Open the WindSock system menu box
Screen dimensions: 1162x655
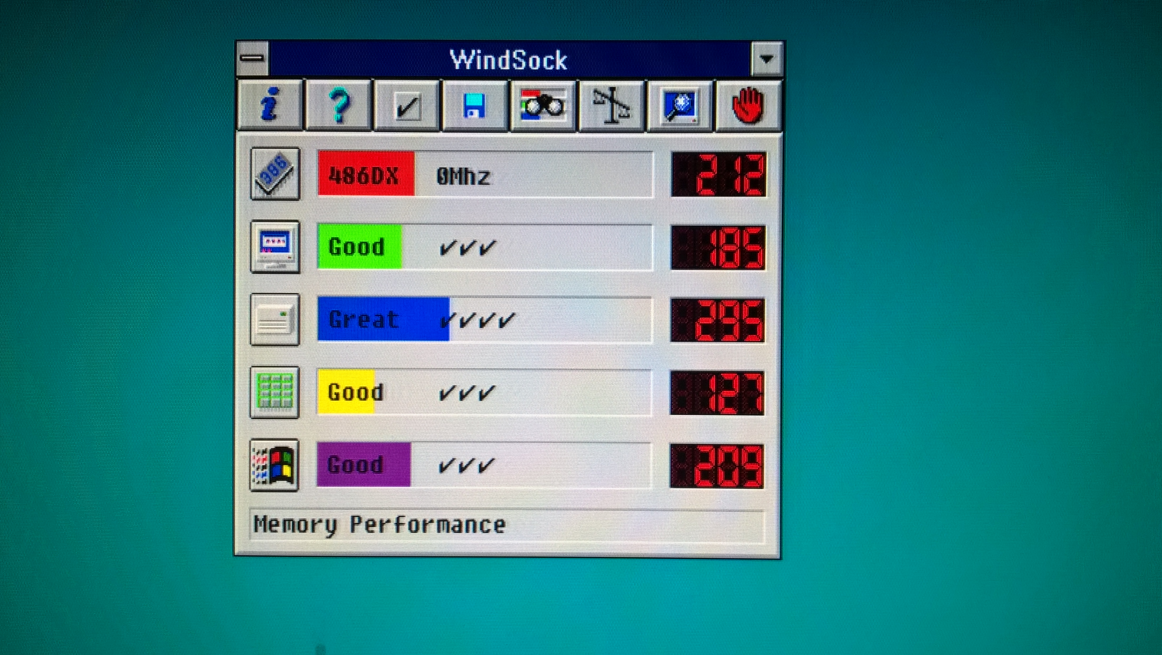tap(253, 58)
